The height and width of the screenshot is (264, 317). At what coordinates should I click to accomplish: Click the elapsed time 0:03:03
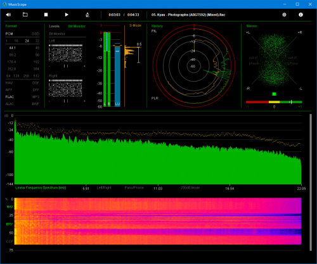pos(114,15)
